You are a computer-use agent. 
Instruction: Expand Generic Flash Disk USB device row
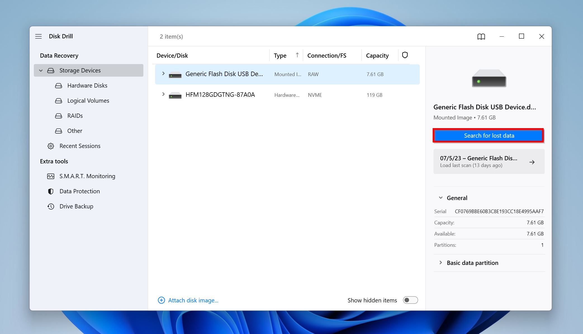(163, 74)
